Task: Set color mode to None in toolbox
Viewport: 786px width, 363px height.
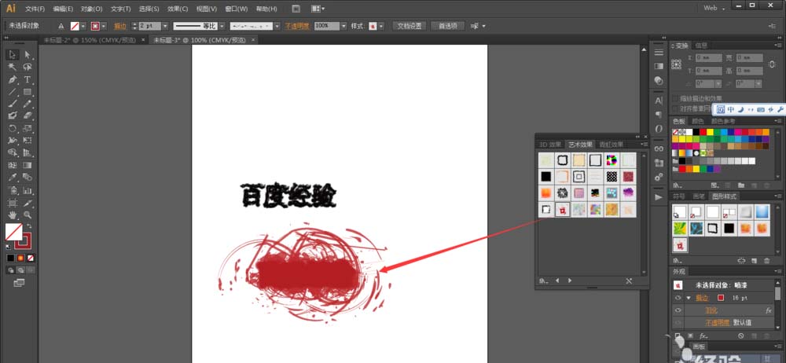Action: (x=31, y=258)
